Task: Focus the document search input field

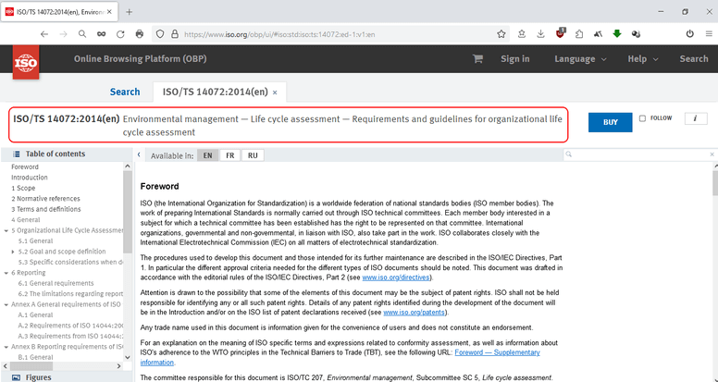Action: (639, 154)
